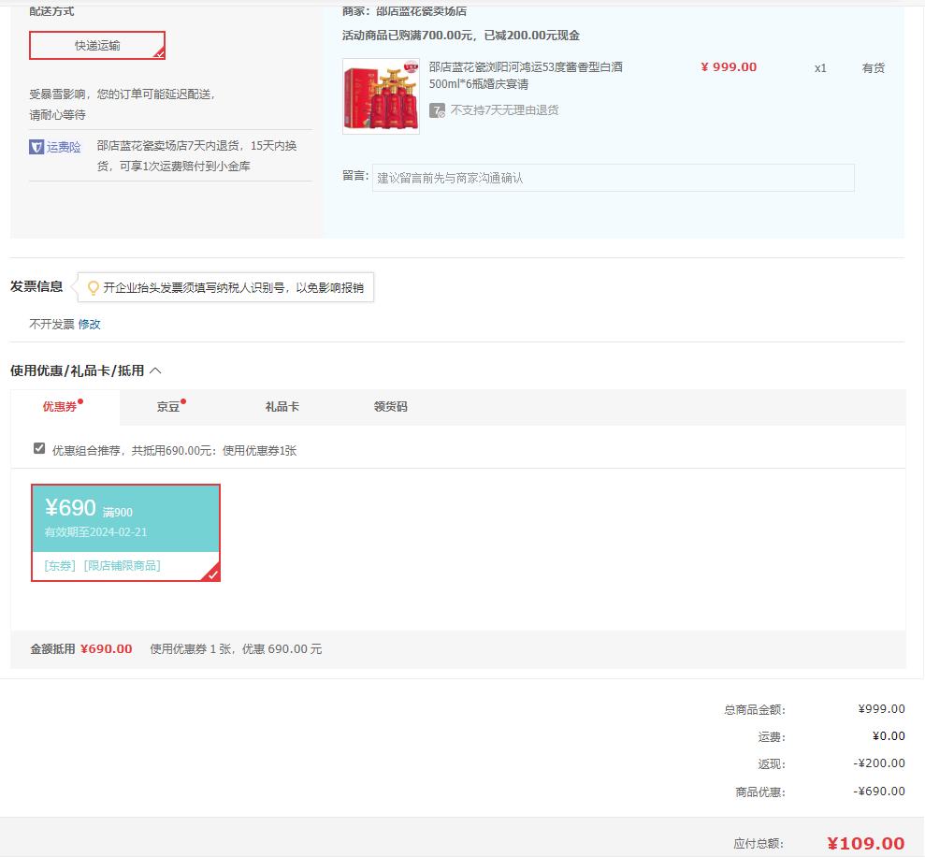Collapse the 使用优惠/礼品卡/抵用 section

(155, 370)
